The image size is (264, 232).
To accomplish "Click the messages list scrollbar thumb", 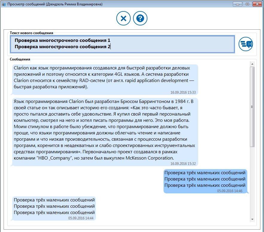I will click(x=252, y=106).
